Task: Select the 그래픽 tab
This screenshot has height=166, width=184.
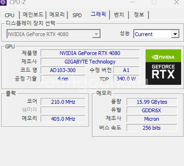Action: 98,14
